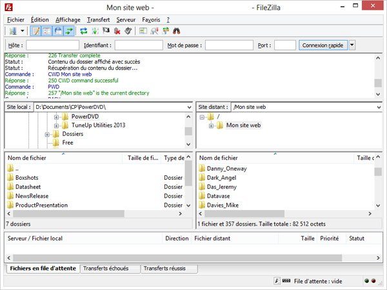
Task: Sort queue by Direction column
Action: point(177,238)
